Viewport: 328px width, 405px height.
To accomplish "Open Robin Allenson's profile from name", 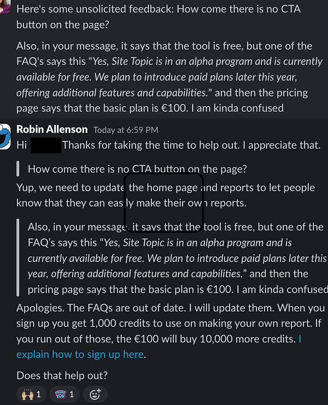I will tap(52, 129).
